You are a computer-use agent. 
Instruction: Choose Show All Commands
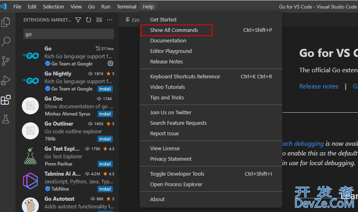(x=211, y=30)
